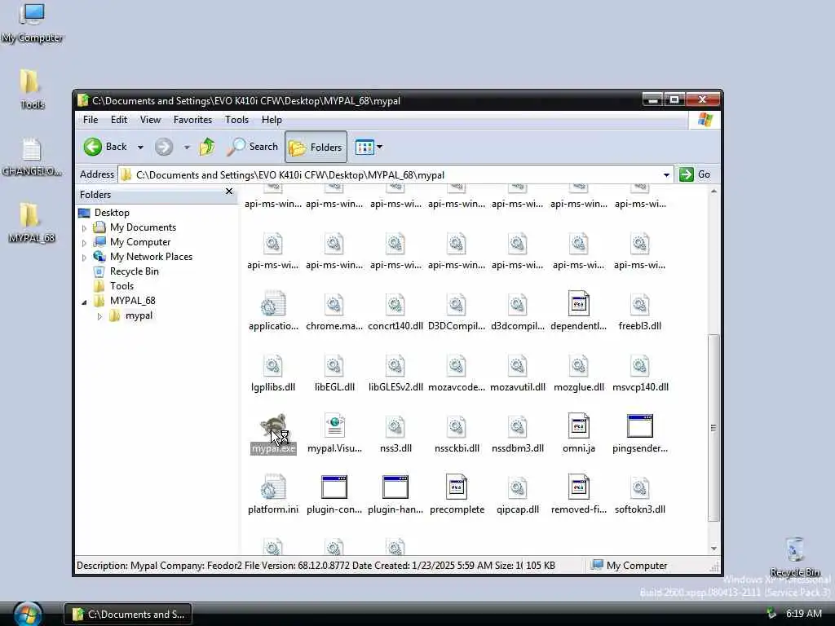Viewport: 835px width, 626px height.
Task: Click the Start button orb
Action: point(28,613)
